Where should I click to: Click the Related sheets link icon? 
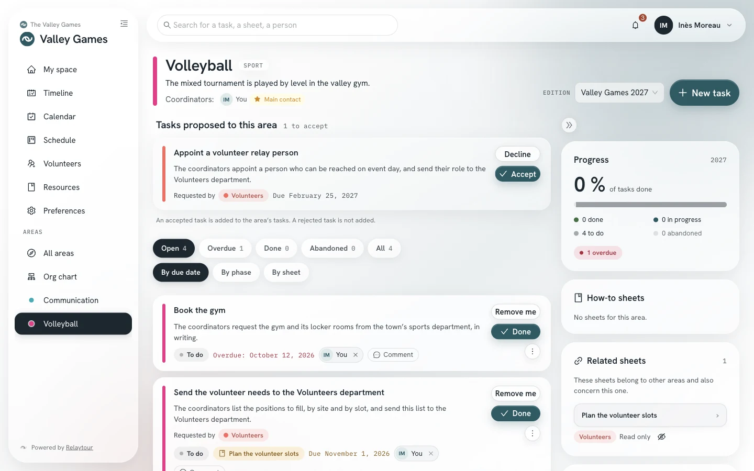578,361
